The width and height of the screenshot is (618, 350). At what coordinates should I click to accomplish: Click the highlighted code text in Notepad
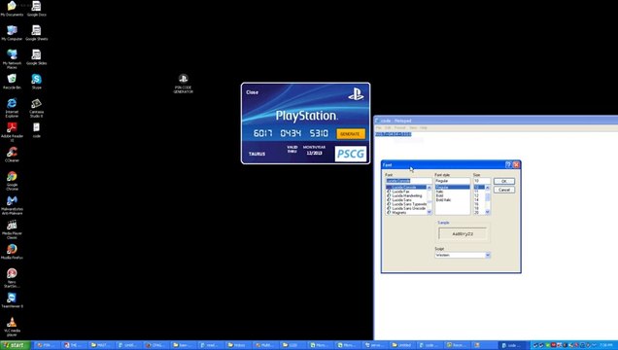(393, 134)
